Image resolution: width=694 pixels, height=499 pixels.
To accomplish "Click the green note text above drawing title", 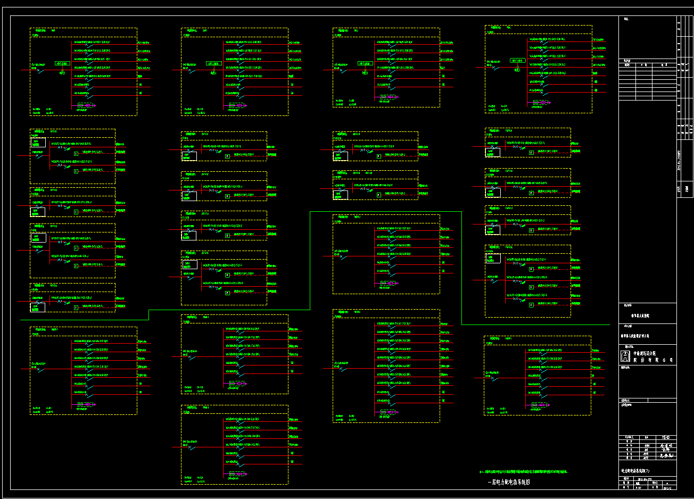I will tap(523, 472).
